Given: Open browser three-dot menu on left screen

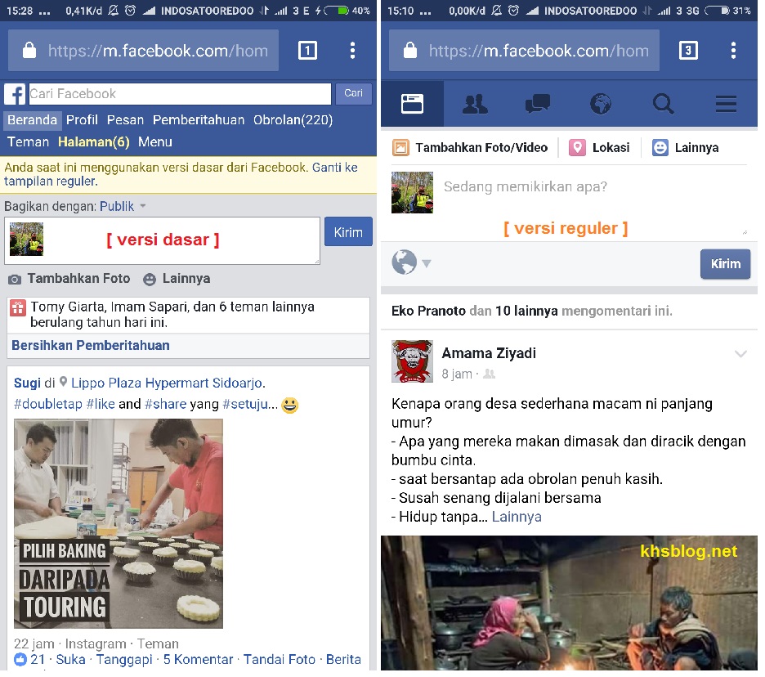Looking at the screenshot, I should (x=352, y=51).
